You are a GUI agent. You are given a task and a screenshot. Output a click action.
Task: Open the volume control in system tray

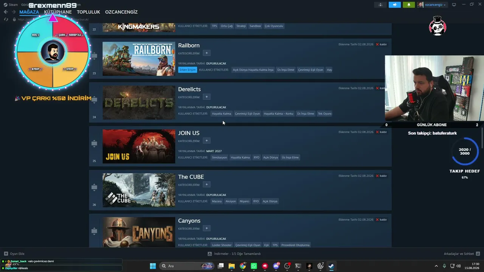click(458, 266)
